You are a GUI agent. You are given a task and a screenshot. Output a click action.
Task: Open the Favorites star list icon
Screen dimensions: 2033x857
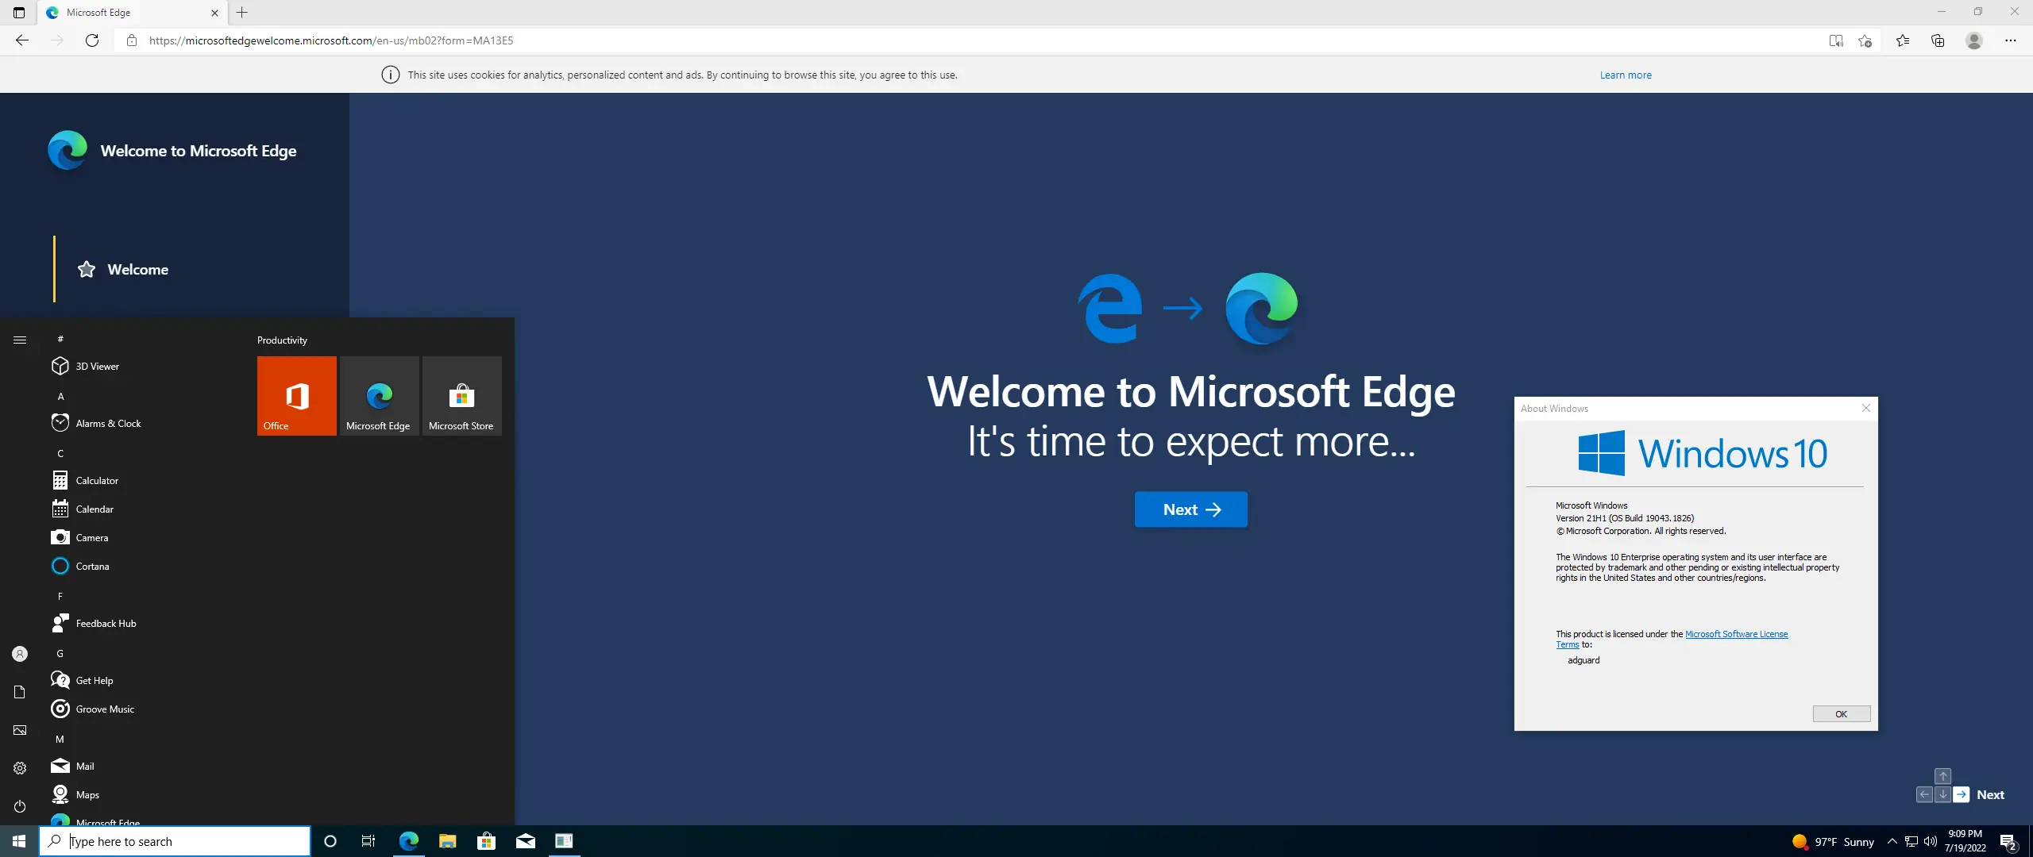point(1903,40)
